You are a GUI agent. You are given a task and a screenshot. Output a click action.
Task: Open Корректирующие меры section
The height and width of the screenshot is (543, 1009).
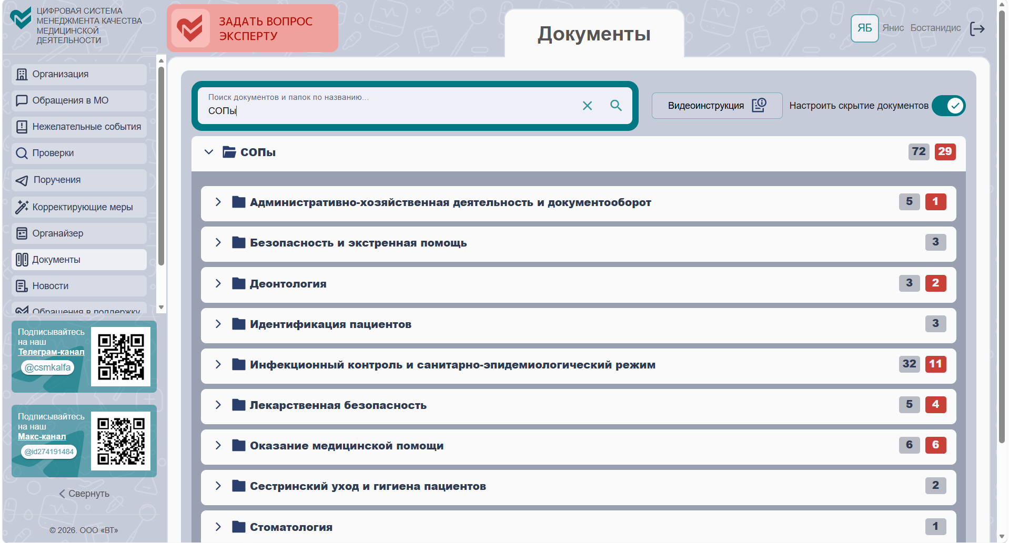(79, 207)
